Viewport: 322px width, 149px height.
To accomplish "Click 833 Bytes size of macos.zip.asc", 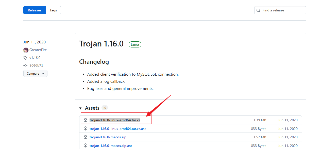I will pos(259,146).
